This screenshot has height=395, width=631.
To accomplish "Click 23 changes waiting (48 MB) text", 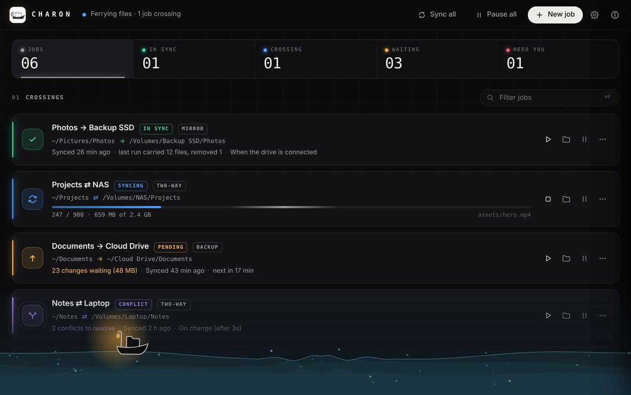I will (95, 271).
